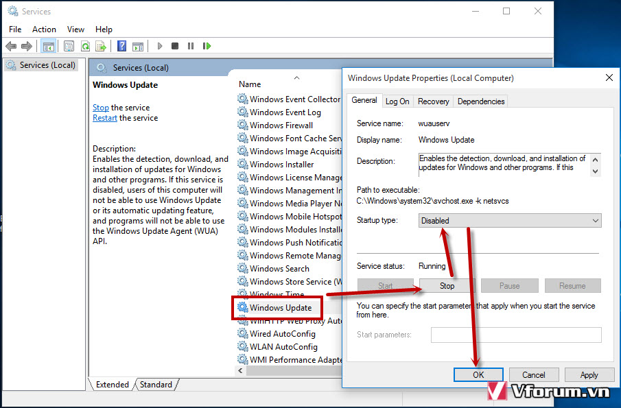
Task: Open the Help question mark icon
Action: pos(121,47)
